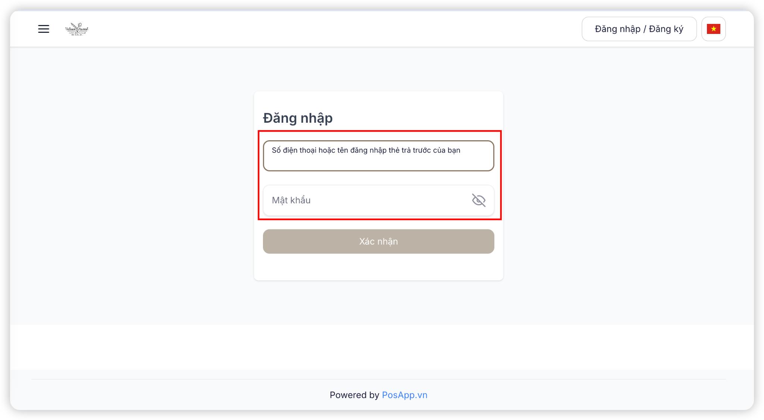Show the hidden password characters
The height and width of the screenshot is (420, 764).
tap(479, 200)
